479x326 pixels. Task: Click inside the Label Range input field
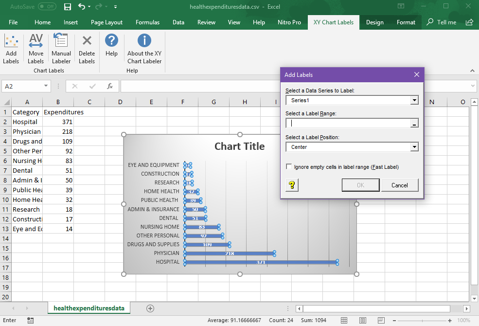click(348, 124)
